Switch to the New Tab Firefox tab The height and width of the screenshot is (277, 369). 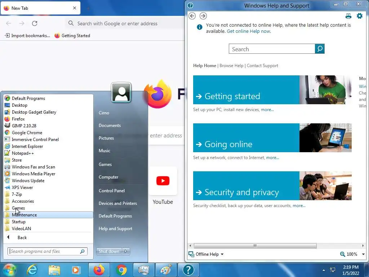click(40, 8)
